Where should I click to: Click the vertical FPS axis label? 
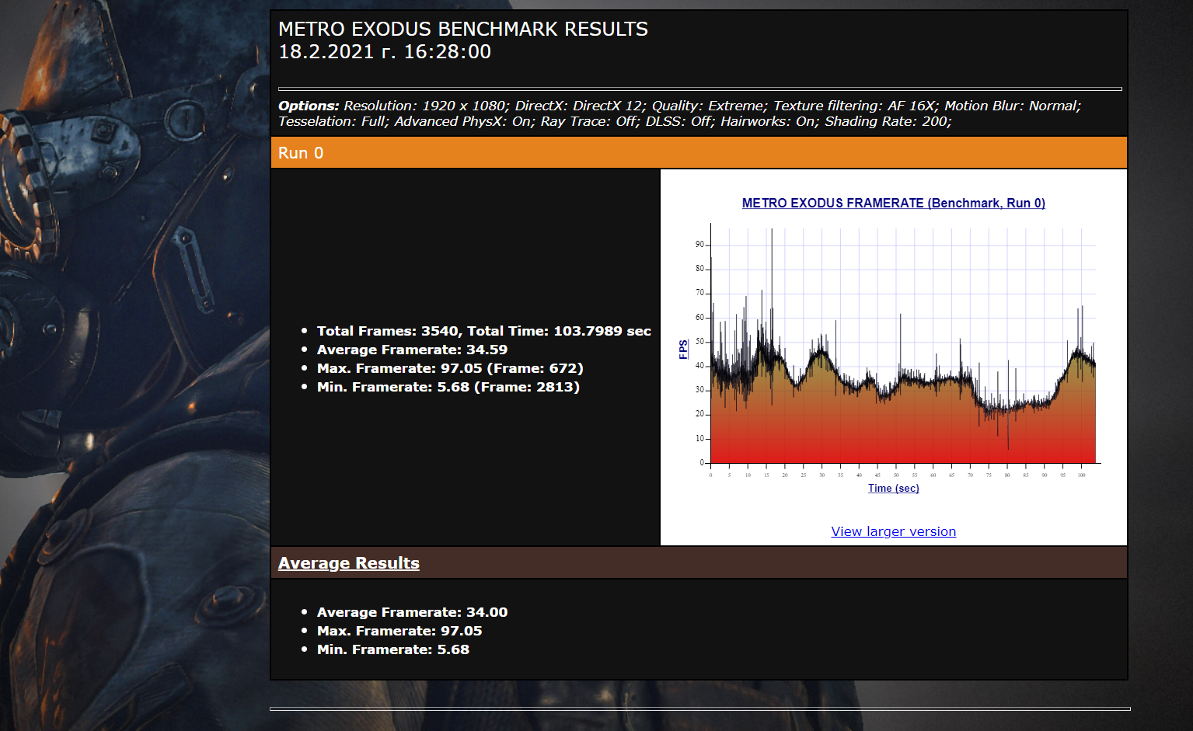click(683, 349)
